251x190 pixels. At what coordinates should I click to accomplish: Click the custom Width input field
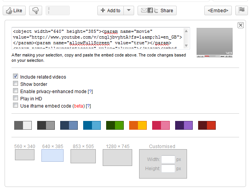click(168, 159)
